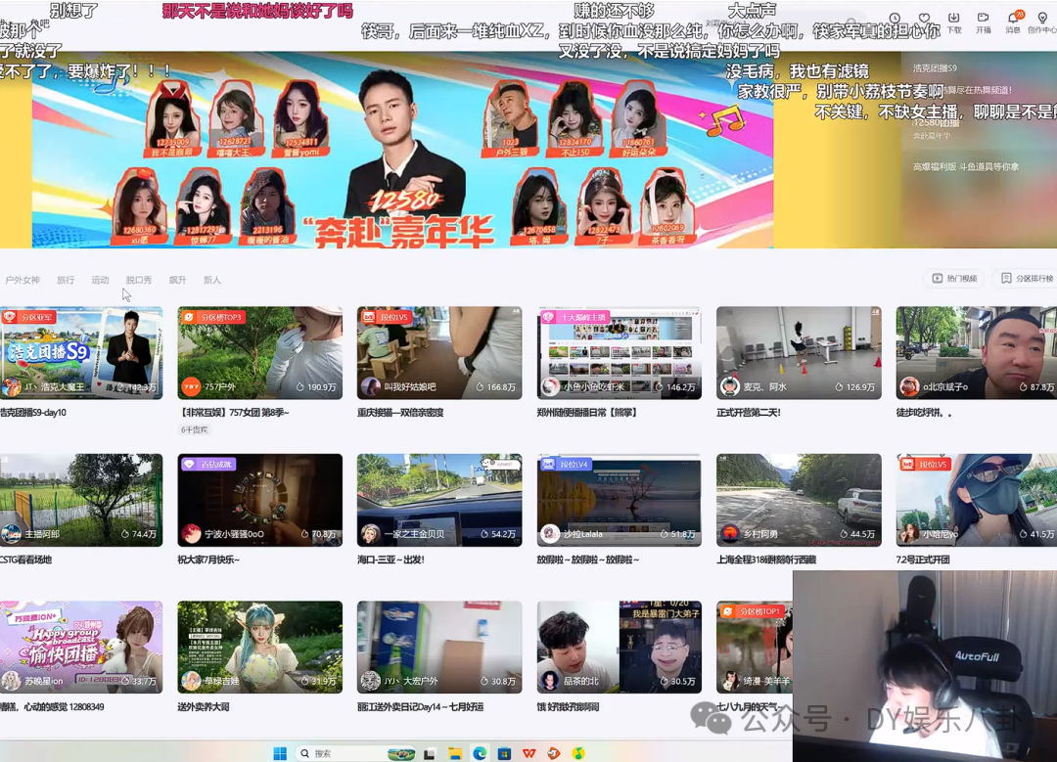This screenshot has width=1057, height=762.
Task: Open the title link 海口-三亚～出发!
Action: (391, 560)
